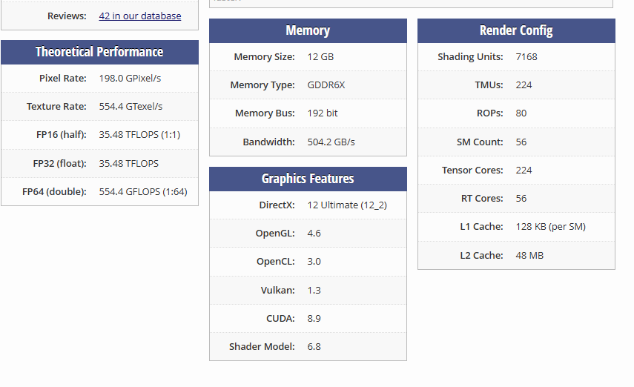Click the FP32 (float) value 35.48 TFLOPS

tap(128, 163)
